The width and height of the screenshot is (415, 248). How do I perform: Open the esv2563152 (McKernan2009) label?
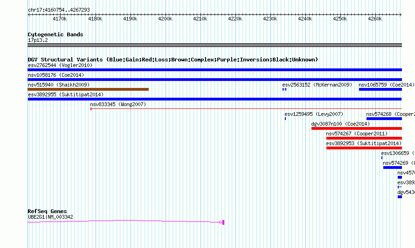tap(317, 85)
